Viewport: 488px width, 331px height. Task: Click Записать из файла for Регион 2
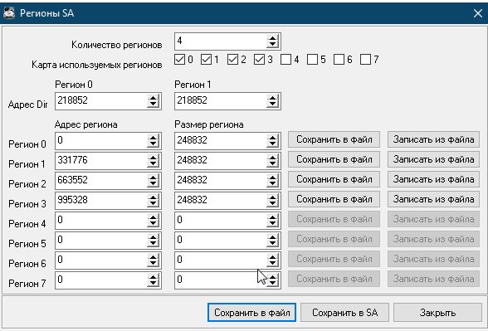[433, 179]
